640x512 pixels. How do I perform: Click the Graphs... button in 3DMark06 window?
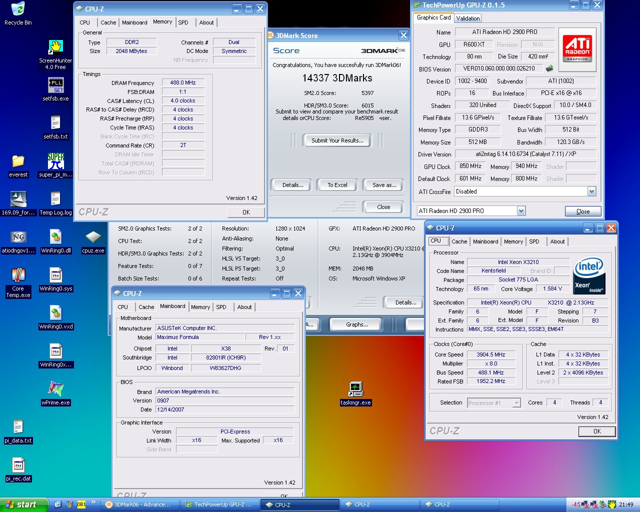(356, 324)
